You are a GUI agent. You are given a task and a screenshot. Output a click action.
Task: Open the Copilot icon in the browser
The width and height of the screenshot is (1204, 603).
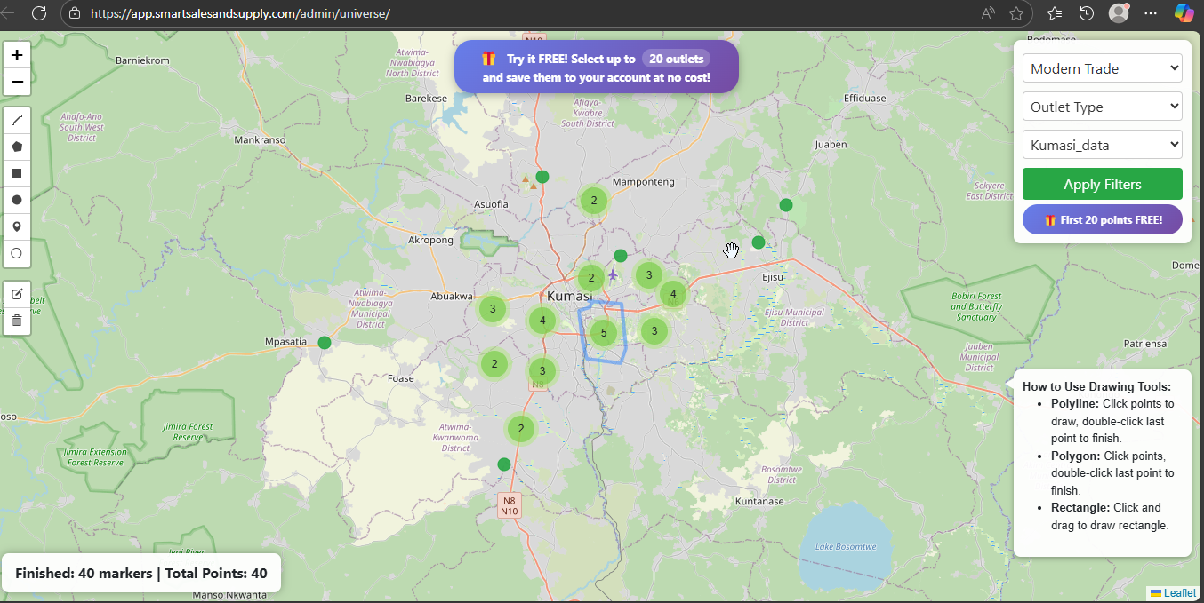click(1183, 13)
